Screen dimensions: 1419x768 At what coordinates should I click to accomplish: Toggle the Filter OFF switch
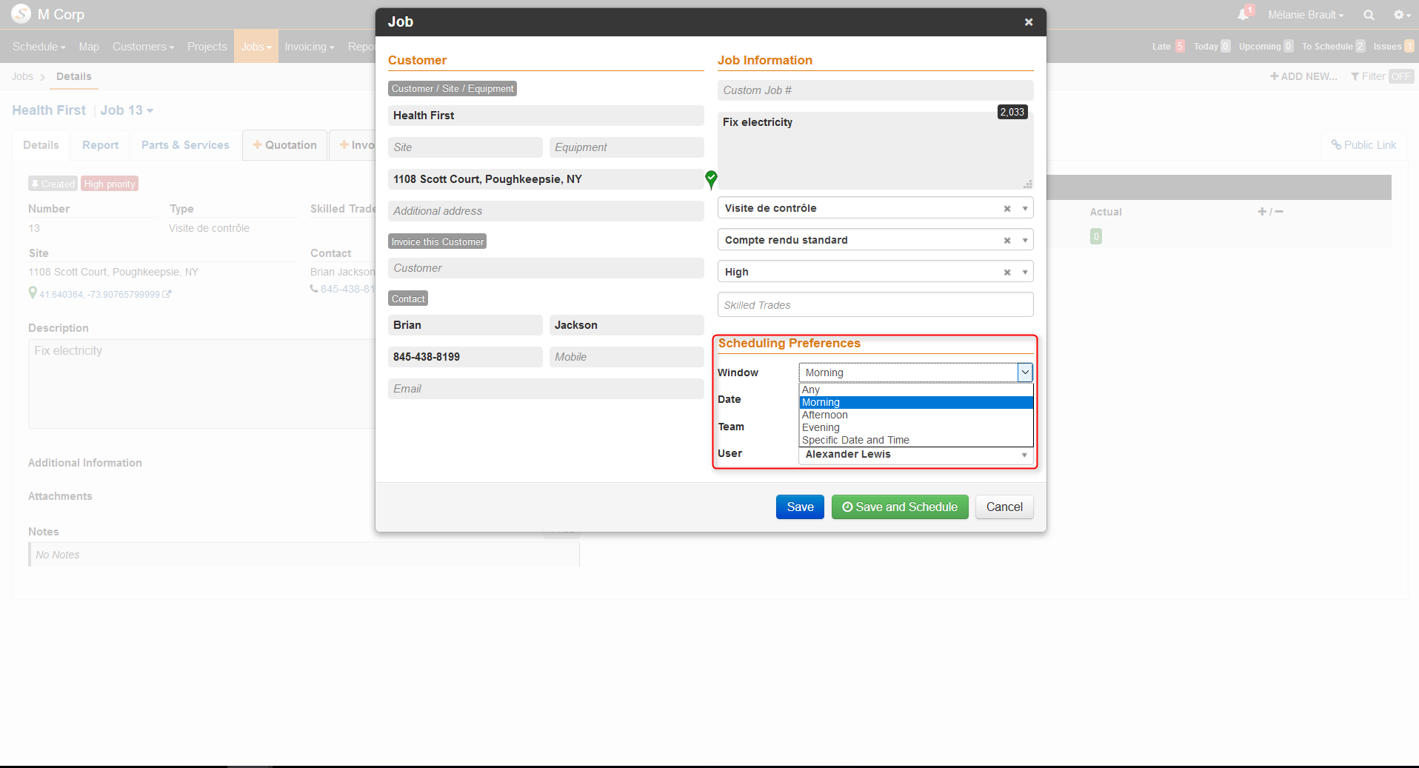(1400, 76)
